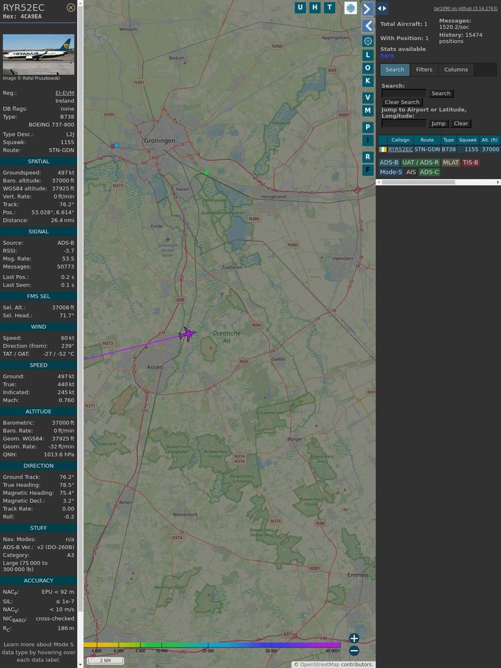Viewport: 501px width, 668px height.
Task: Click the ADS-C legend label
Action: pyautogui.click(x=429, y=172)
